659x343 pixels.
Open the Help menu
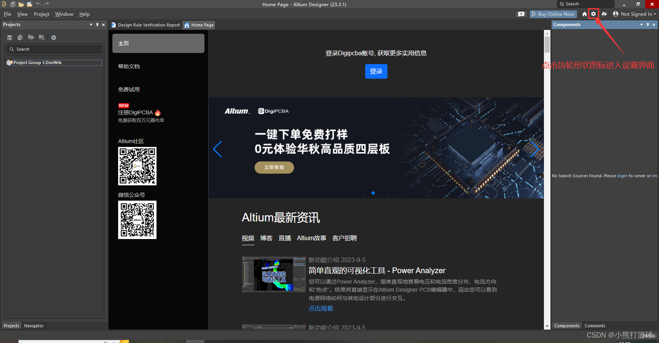pyautogui.click(x=84, y=14)
